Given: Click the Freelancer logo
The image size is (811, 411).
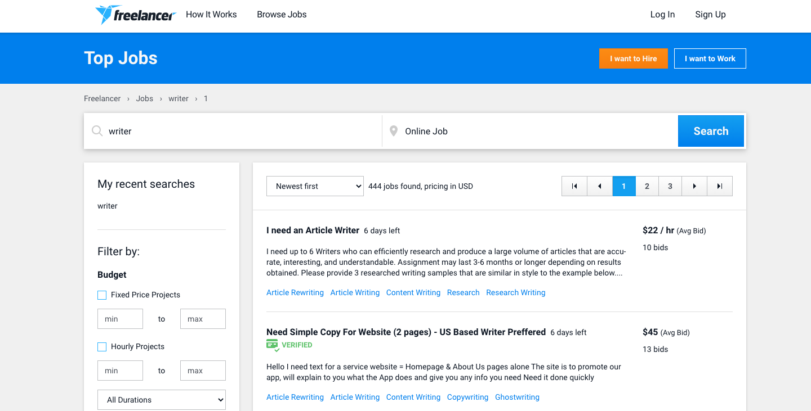Looking at the screenshot, I should 135,15.
